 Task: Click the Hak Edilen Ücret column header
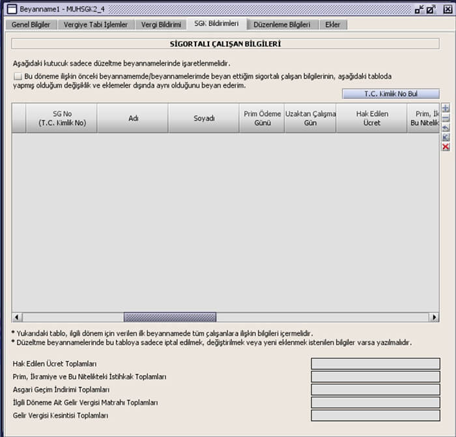click(x=372, y=119)
